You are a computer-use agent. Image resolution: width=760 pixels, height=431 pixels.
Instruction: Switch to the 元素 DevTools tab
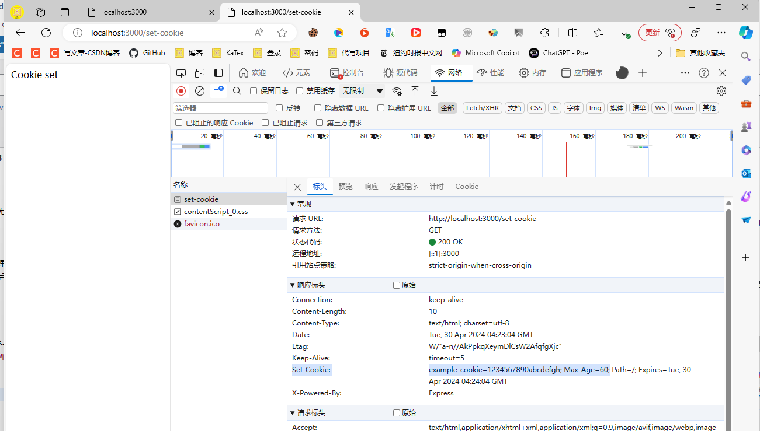[296, 73]
